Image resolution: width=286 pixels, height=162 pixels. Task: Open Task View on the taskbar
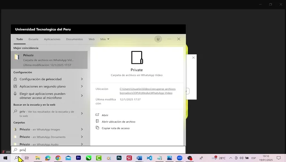(x=27, y=158)
